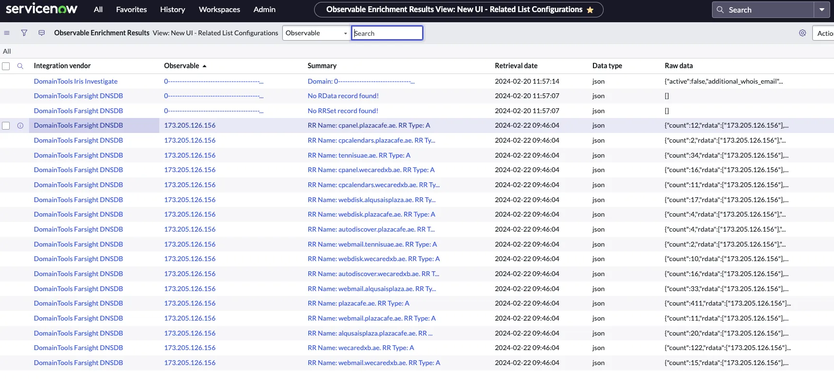Open RR Name: webdisk.plazacafe.ae summary

371,214
